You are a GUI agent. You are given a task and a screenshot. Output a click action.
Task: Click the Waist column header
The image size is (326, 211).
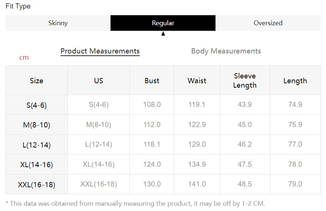[x=197, y=81]
